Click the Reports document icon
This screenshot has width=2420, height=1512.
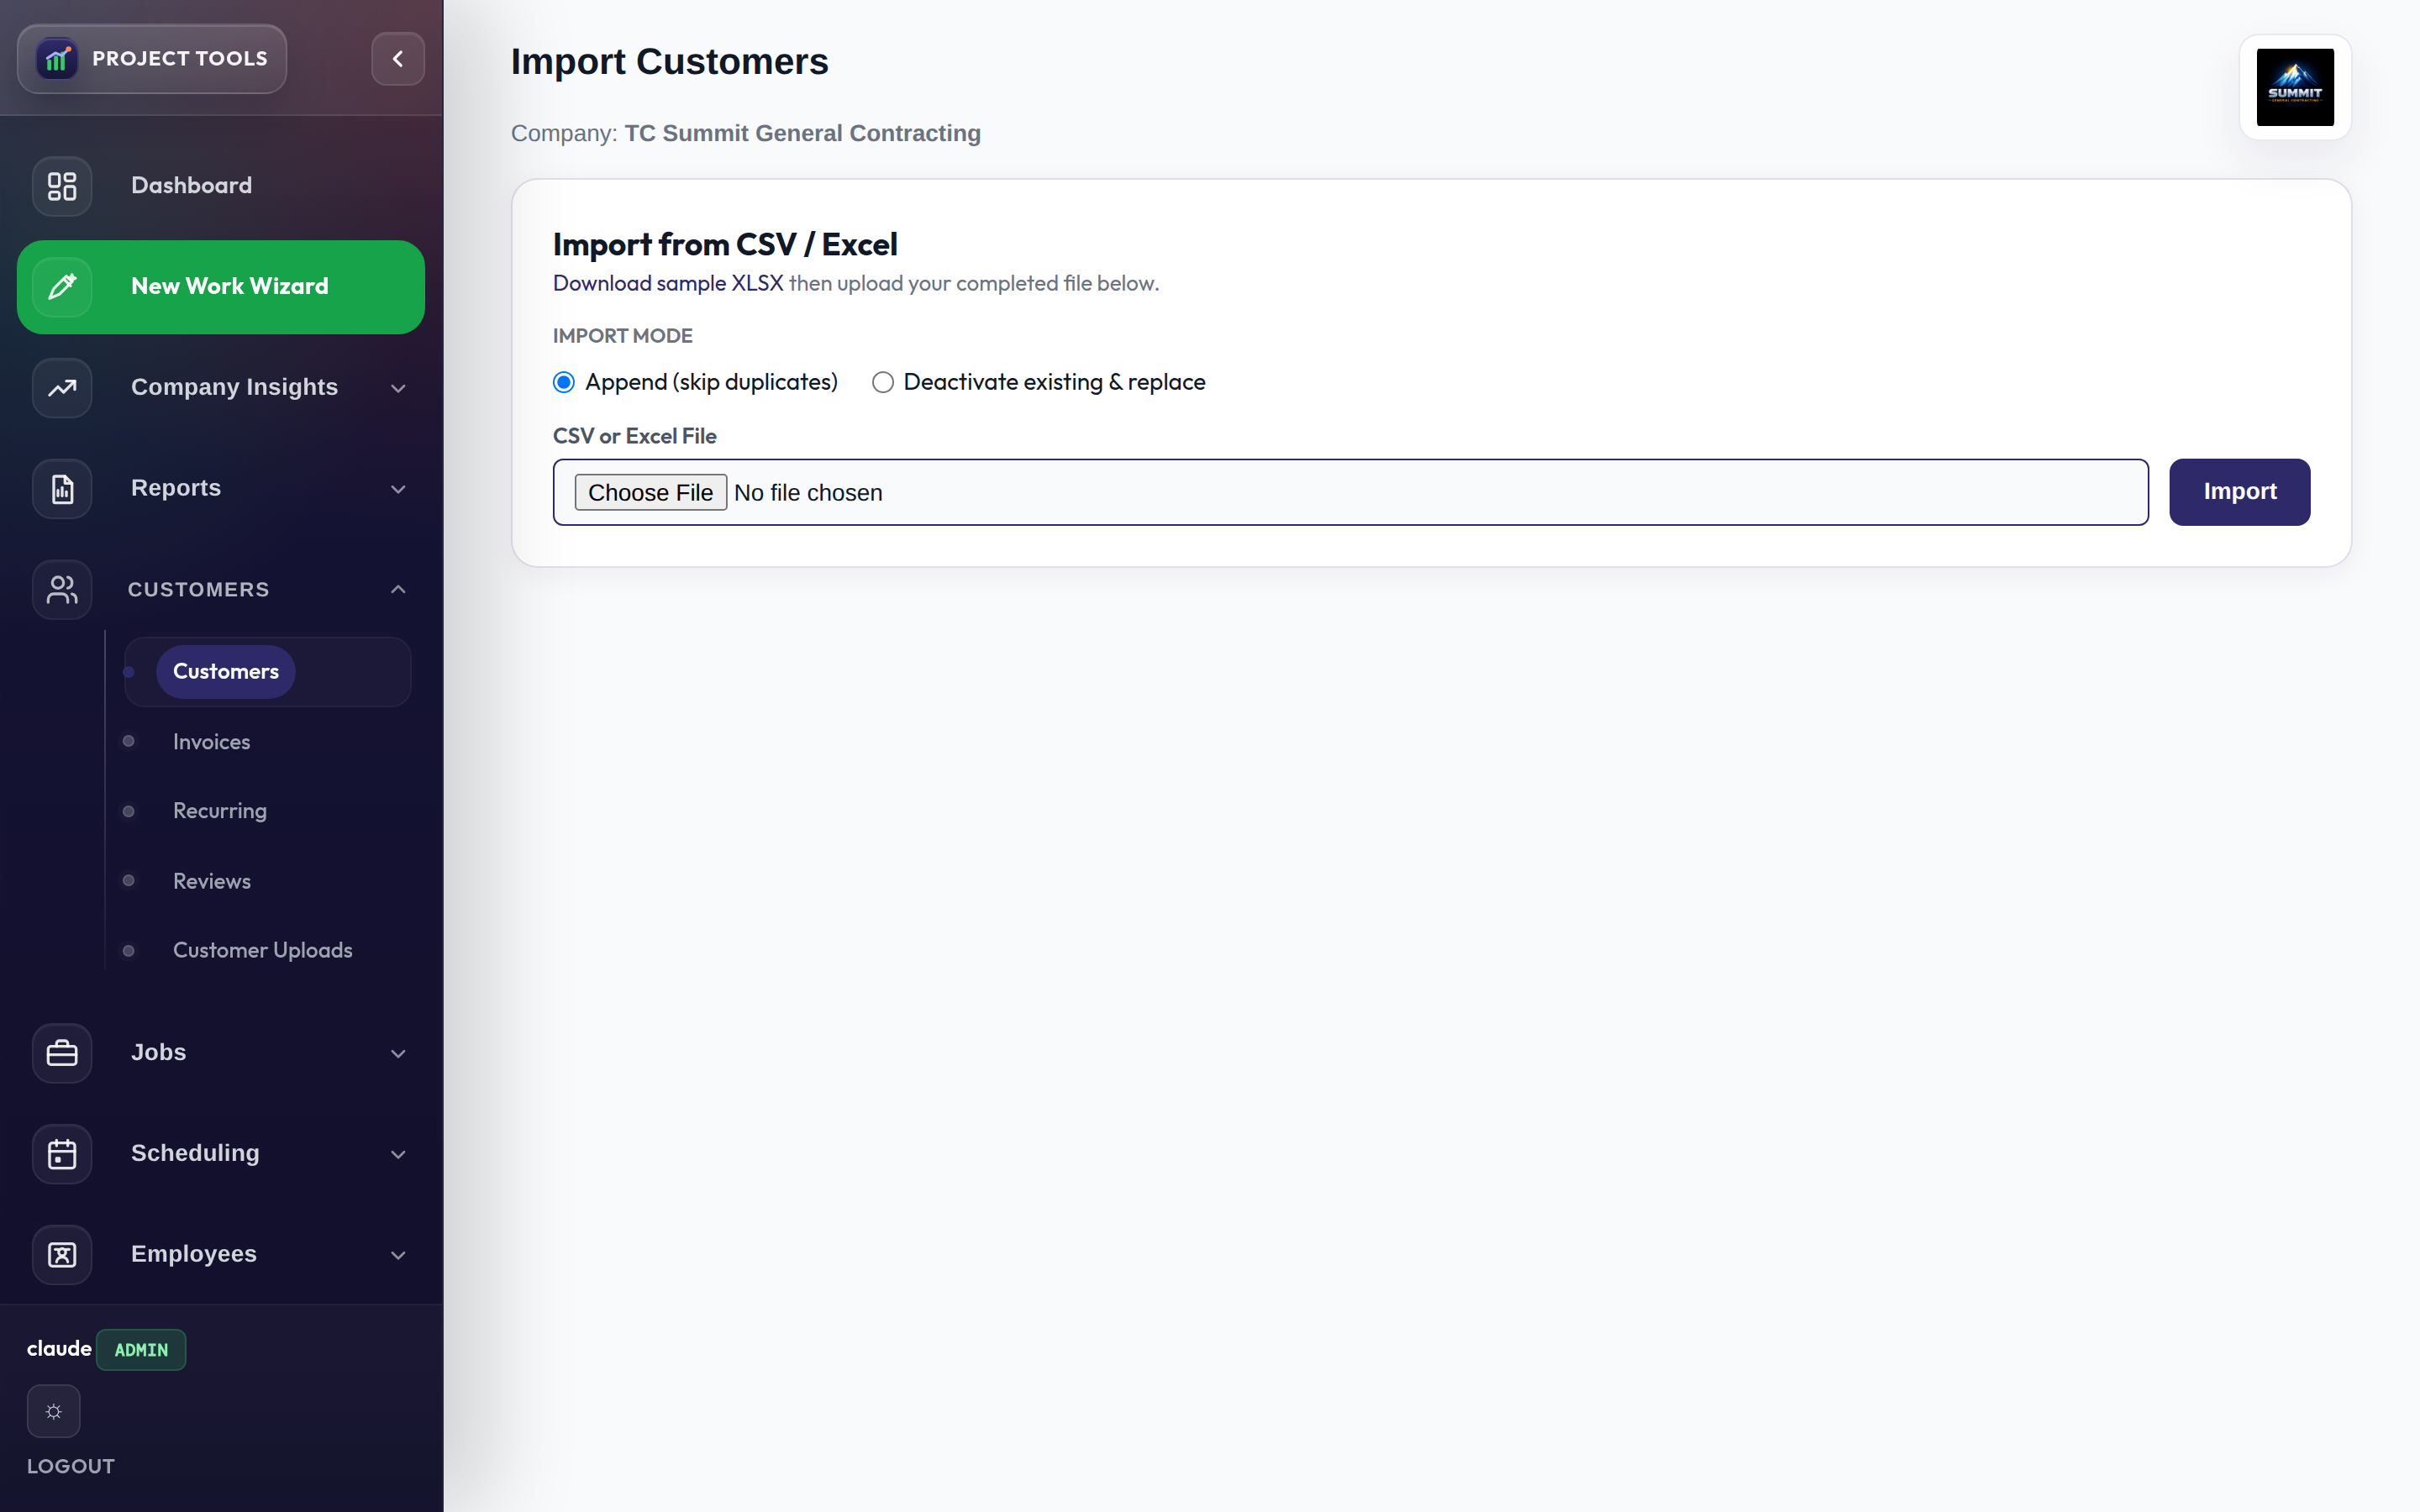point(62,489)
